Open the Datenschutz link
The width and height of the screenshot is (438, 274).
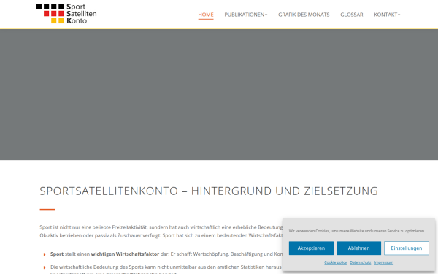click(360, 262)
